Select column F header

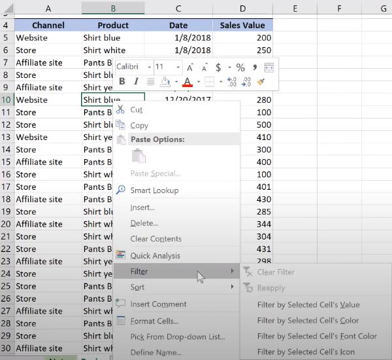click(339, 9)
